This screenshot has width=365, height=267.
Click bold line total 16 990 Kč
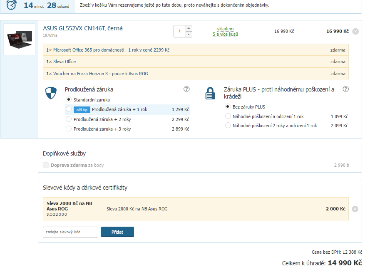pos(338,31)
